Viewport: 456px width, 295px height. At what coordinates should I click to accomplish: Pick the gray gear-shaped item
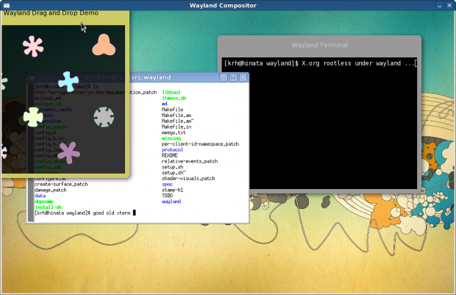(104, 116)
